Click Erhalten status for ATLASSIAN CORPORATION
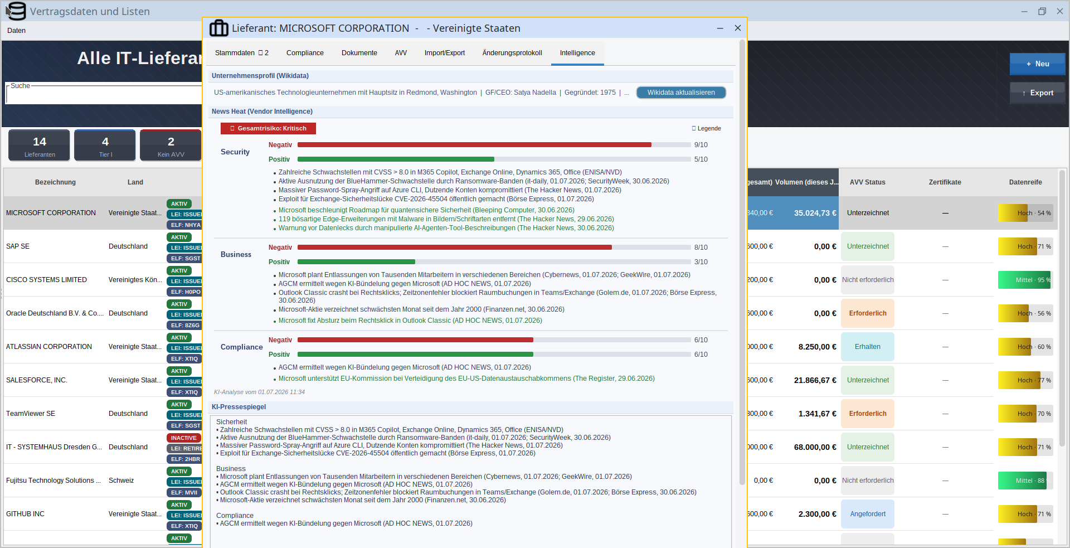This screenshot has height=548, width=1070. (868, 347)
